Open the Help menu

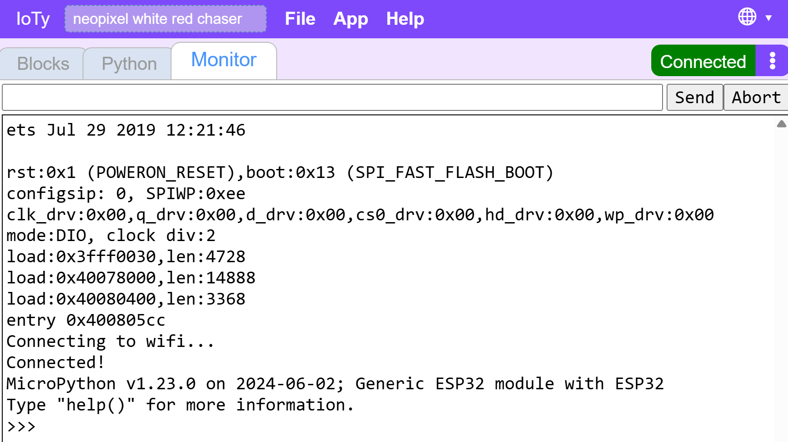[x=405, y=19]
